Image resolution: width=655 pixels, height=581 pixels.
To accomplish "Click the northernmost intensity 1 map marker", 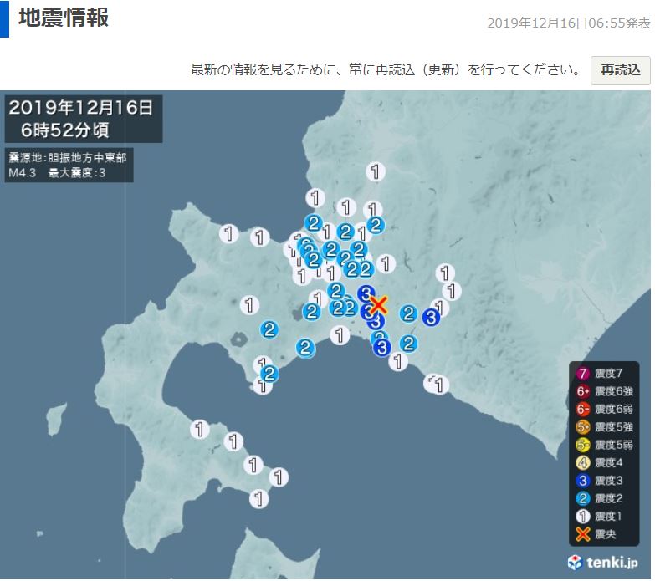I will (376, 172).
